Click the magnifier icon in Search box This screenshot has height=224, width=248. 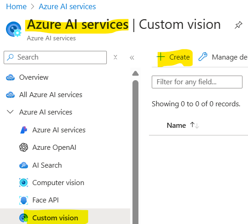pos(10,57)
